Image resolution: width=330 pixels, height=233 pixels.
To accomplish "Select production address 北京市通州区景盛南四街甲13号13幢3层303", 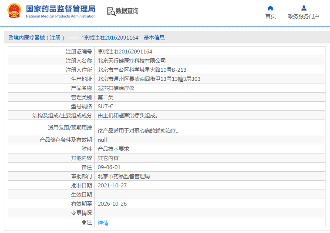I will click(x=149, y=79).
